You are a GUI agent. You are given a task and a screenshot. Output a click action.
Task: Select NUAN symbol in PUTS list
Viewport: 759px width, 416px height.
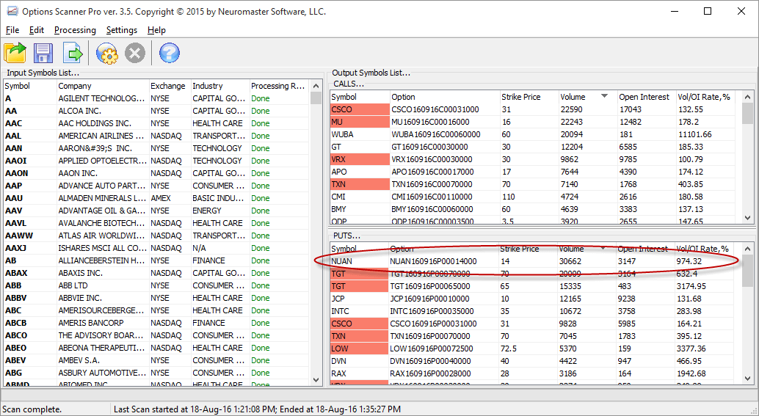[342, 261]
